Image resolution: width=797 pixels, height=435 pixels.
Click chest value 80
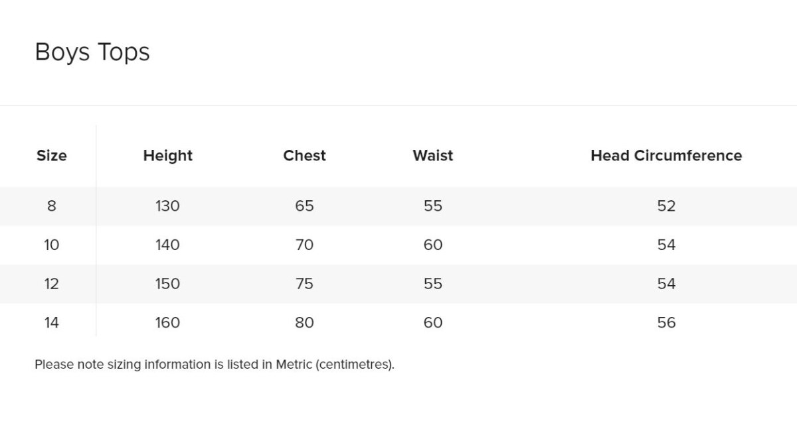304,323
